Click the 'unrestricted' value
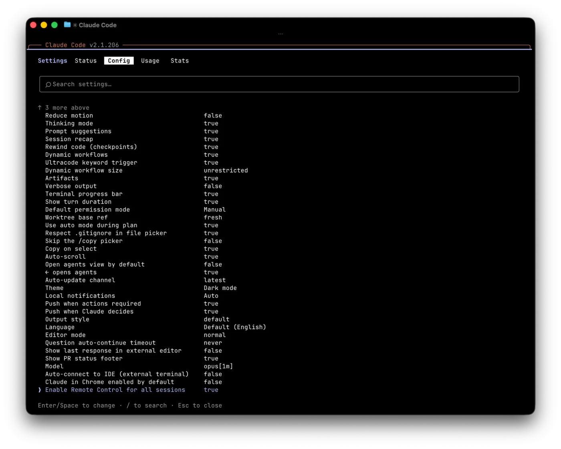 point(226,171)
